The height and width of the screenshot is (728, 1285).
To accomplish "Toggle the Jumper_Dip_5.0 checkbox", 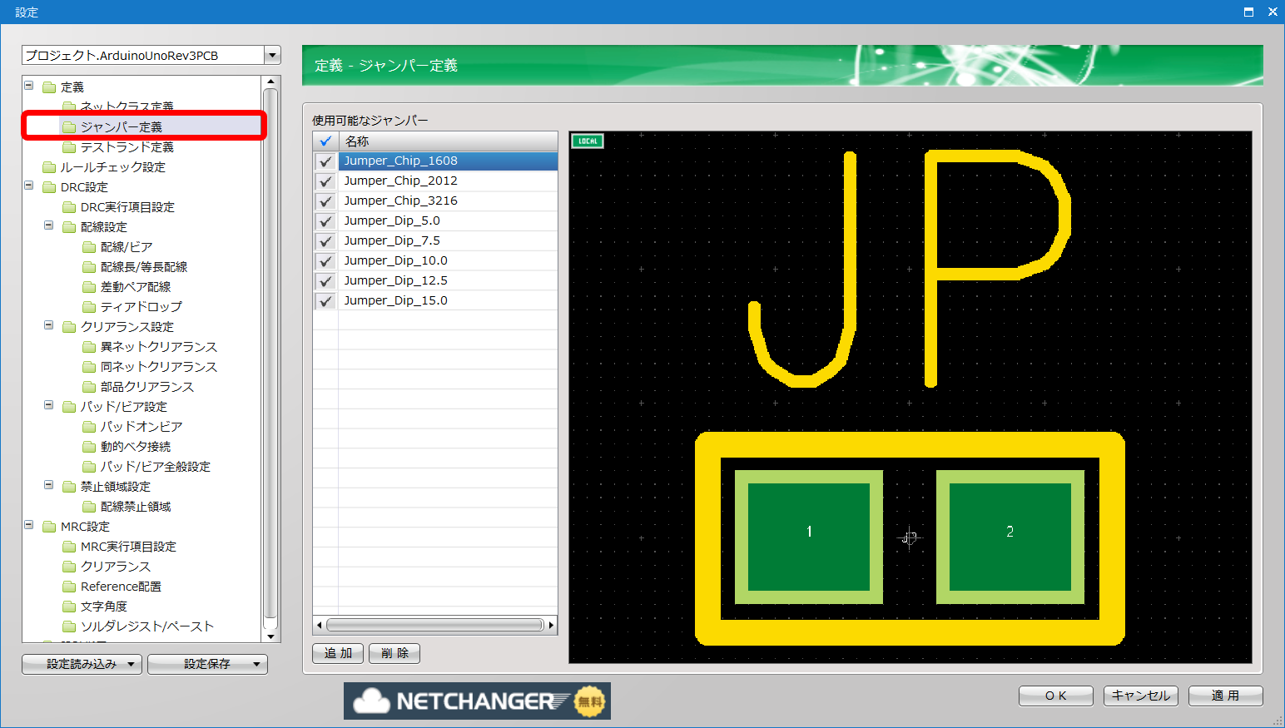I will pyautogui.click(x=326, y=221).
